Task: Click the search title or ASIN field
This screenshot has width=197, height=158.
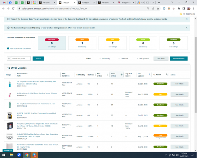Action: click(x=20, y=58)
